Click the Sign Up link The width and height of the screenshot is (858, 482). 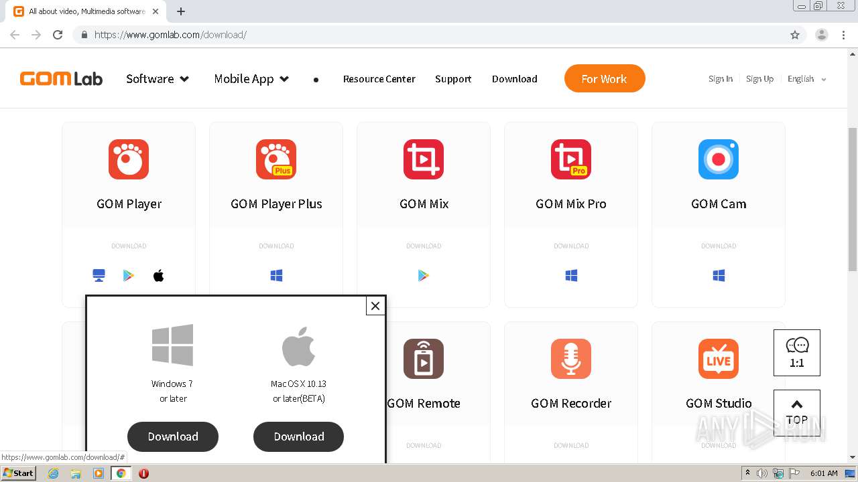[759, 79]
